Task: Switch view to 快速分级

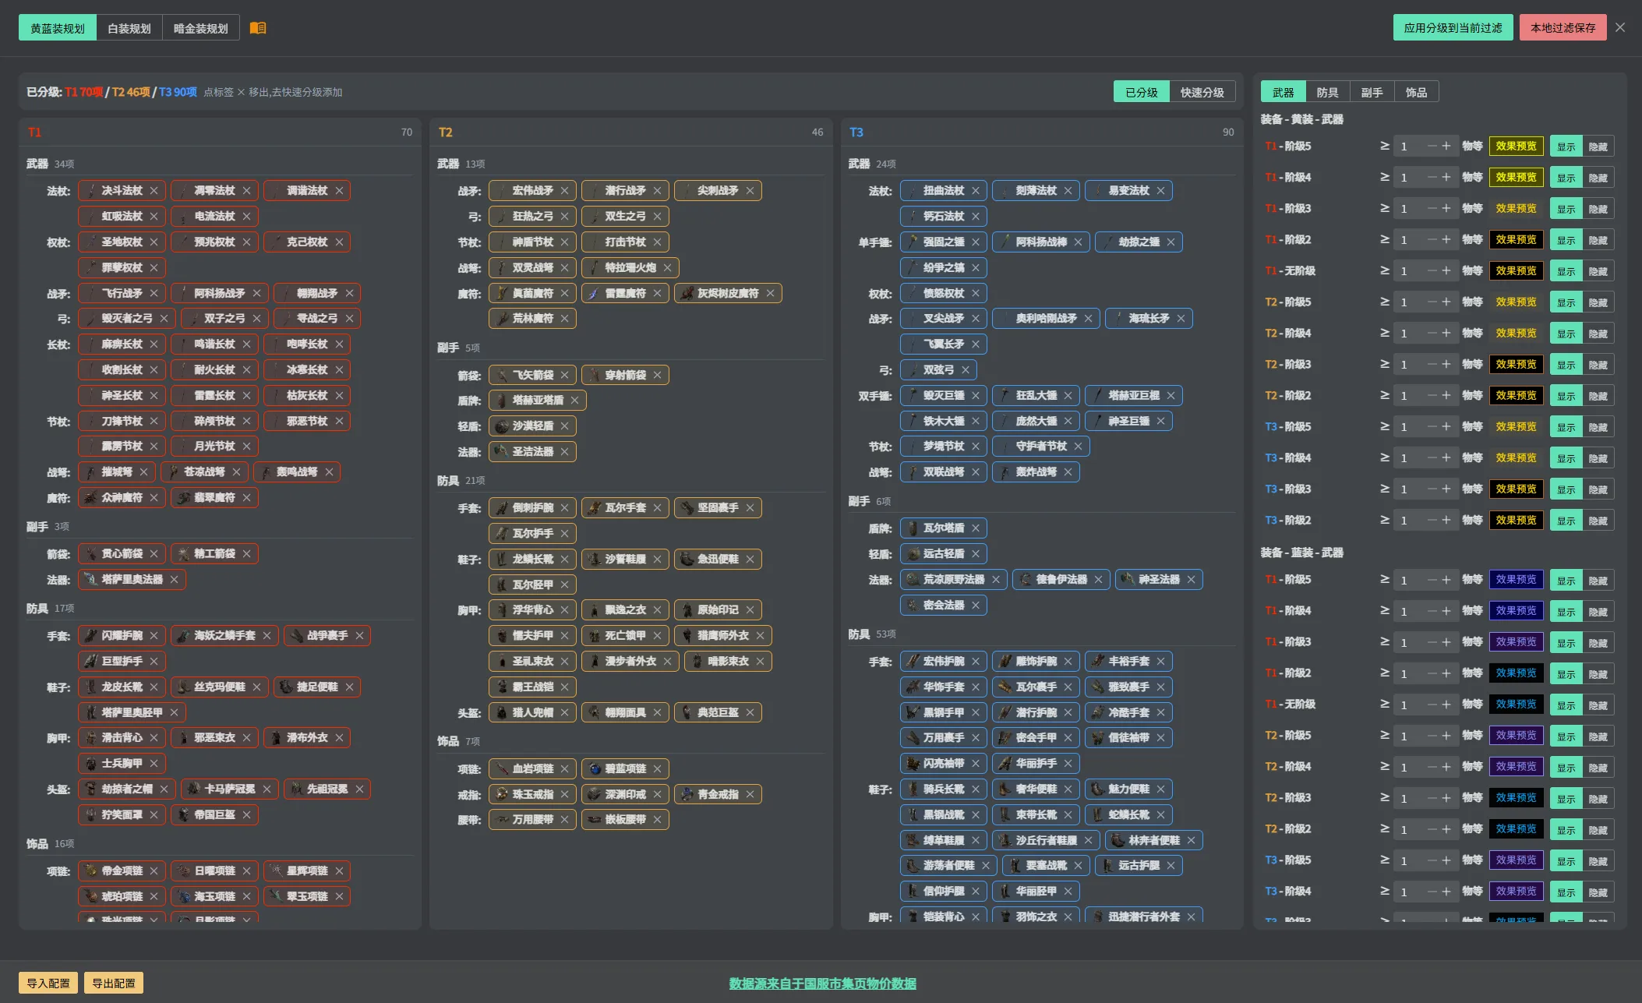Action: click(1202, 92)
